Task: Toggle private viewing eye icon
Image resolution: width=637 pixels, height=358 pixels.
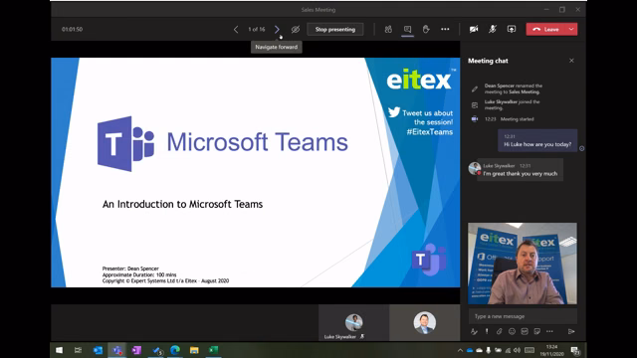Action: [296, 29]
